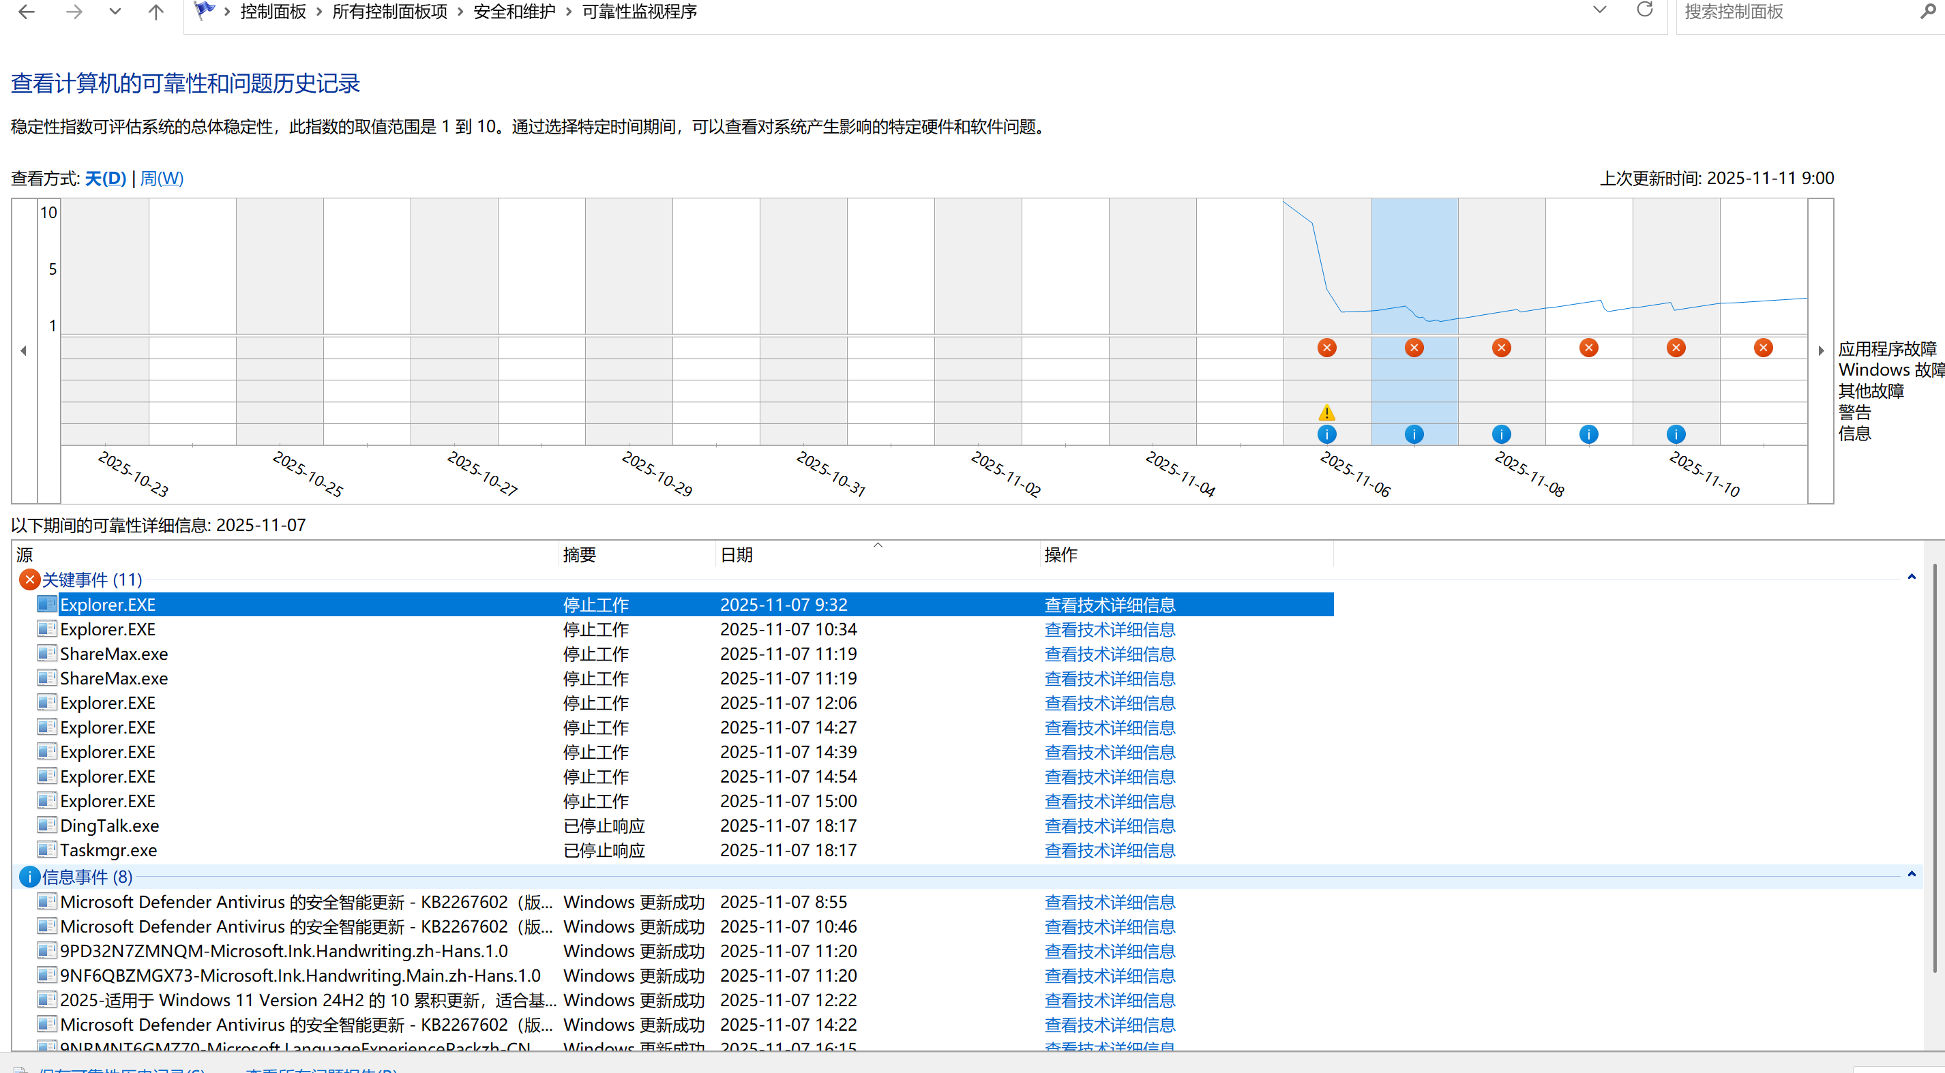Viewport: 1945px width, 1073px height.
Task: Select the DingTalk.exe event row
Action: click(x=685, y=826)
